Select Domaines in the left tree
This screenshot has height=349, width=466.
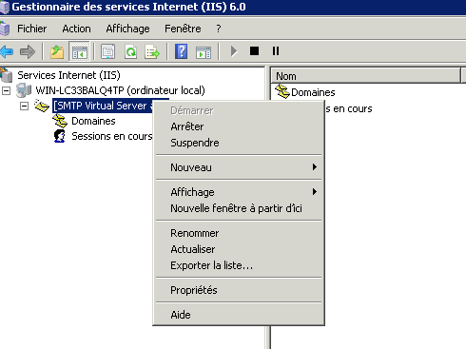93,121
